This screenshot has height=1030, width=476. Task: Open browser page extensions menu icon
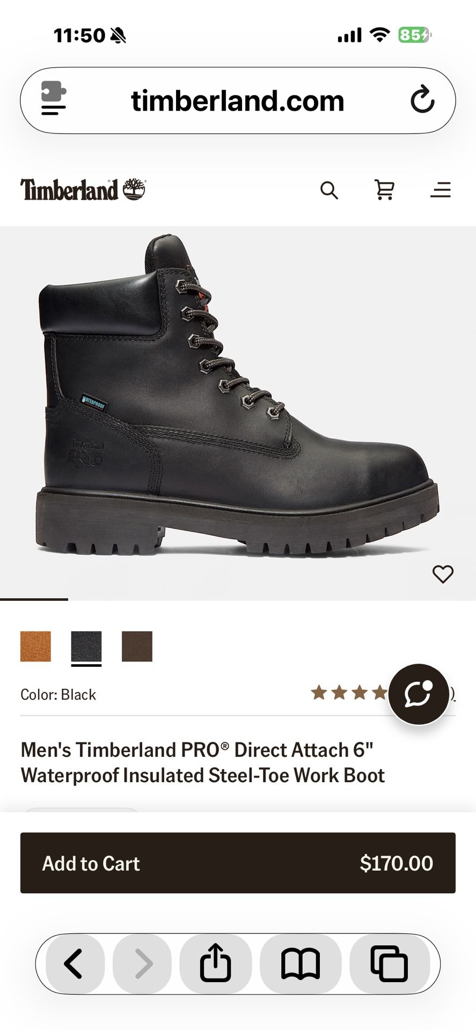tap(54, 99)
